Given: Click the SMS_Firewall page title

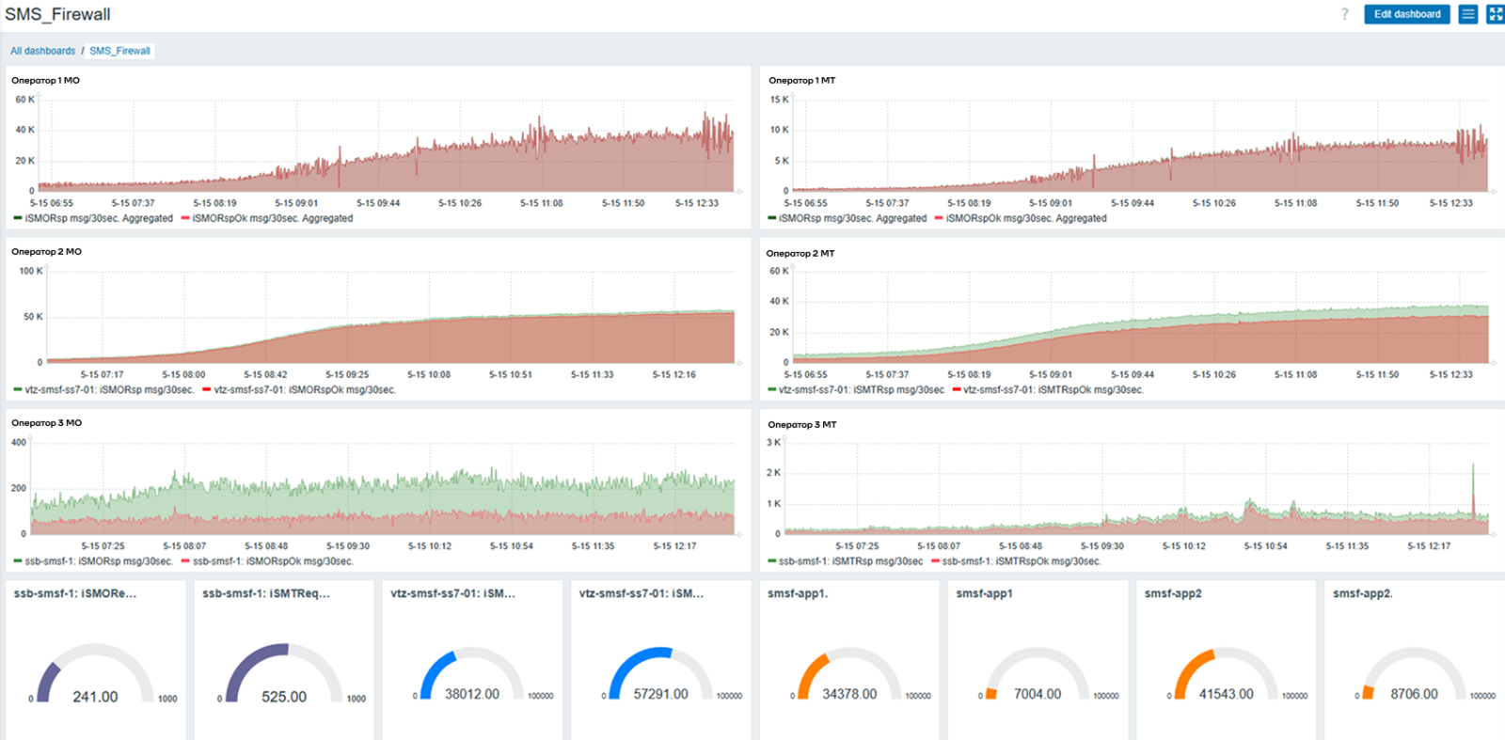Looking at the screenshot, I should pyautogui.click(x=57, y=14).
